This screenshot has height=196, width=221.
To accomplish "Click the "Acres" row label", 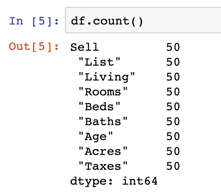I will (103, 151).
